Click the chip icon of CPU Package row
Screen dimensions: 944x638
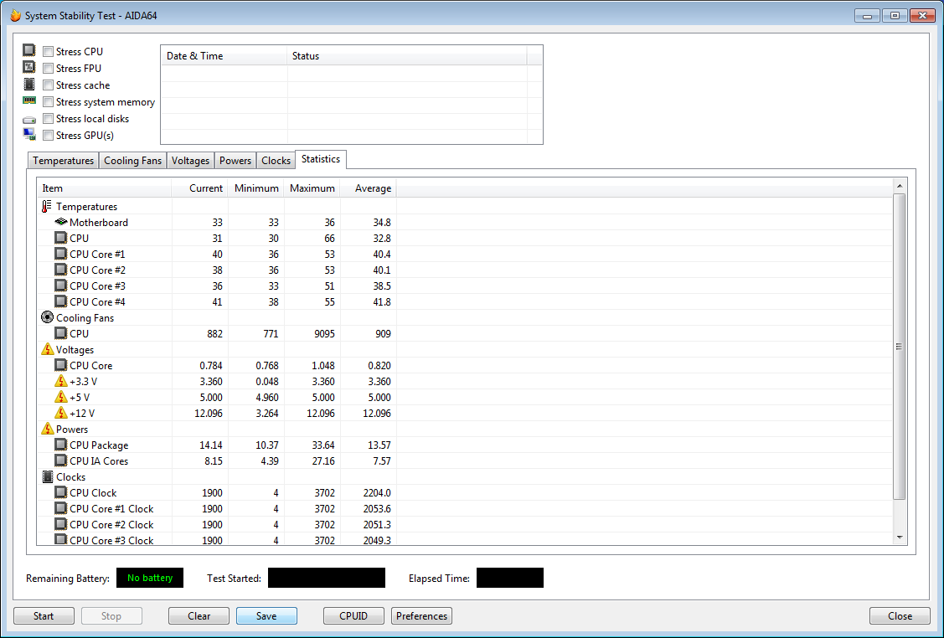click(61, 445)
